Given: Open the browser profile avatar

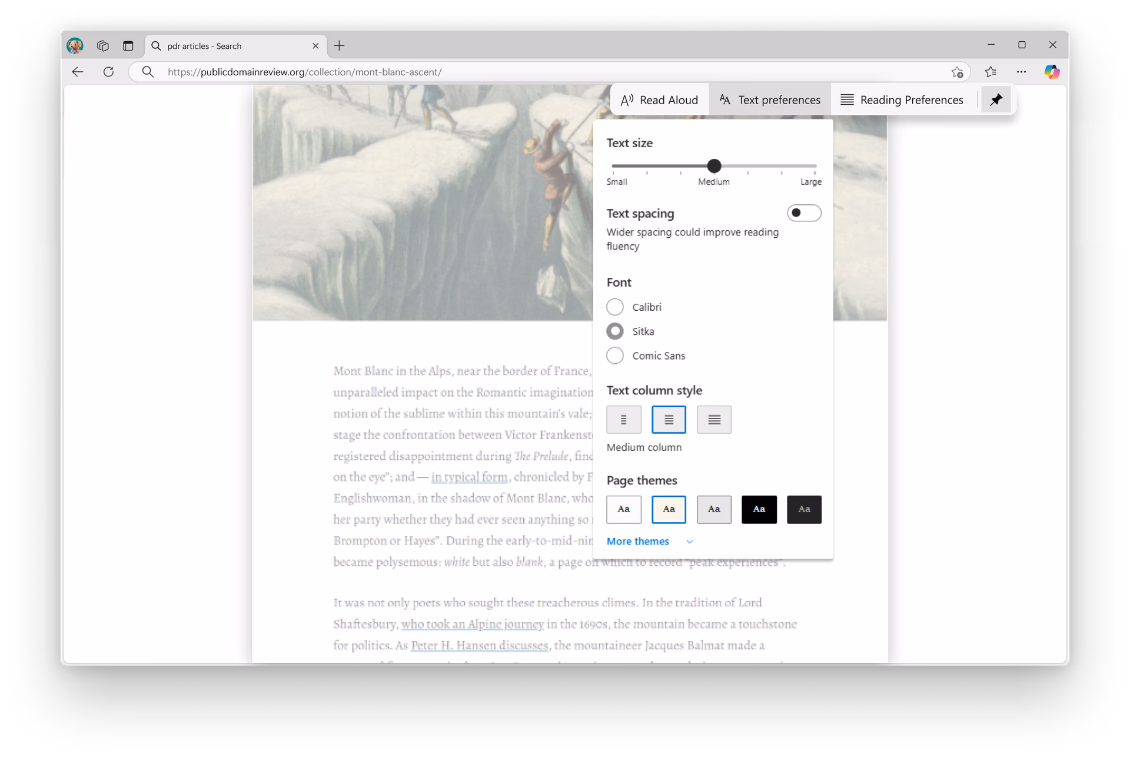Looking at the screenshot, I should point(75,45).
